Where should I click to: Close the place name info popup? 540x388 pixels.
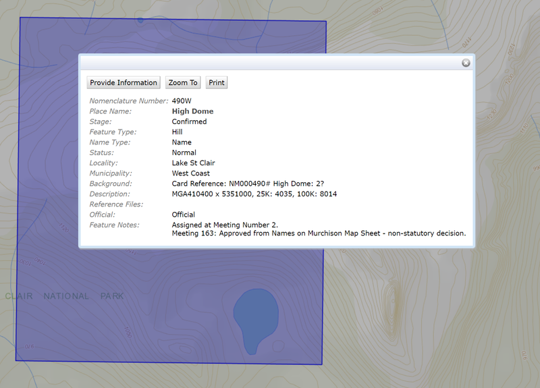point(466,63)
